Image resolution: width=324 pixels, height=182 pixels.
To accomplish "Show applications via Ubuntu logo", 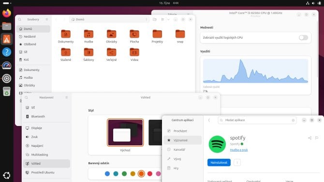I will [x=7, y=176].
